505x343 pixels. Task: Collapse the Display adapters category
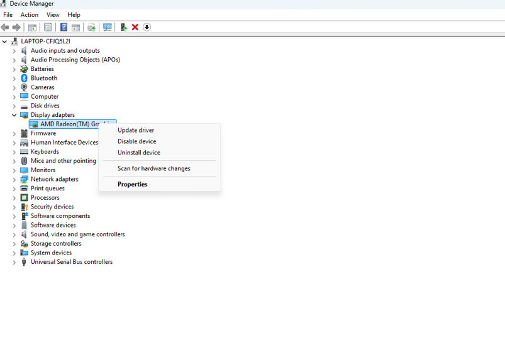(14, 115)
